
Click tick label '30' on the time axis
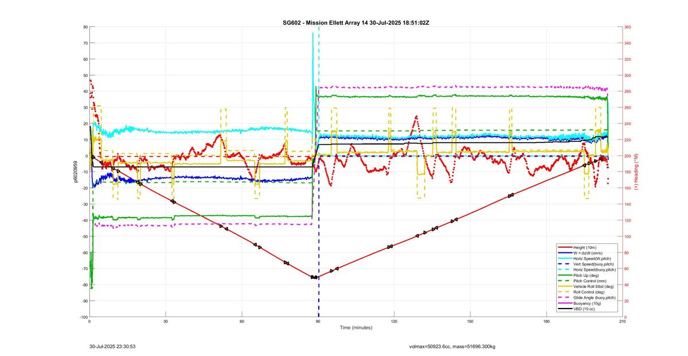click(165, 322)
